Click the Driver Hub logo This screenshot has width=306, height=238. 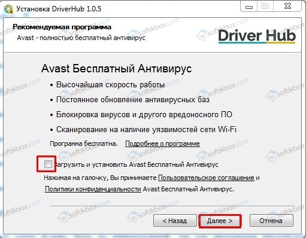pyautogui.click(x=257, y=36)
